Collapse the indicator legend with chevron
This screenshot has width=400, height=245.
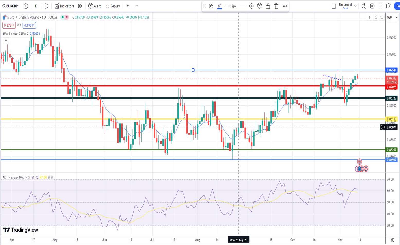click(6, 40)
